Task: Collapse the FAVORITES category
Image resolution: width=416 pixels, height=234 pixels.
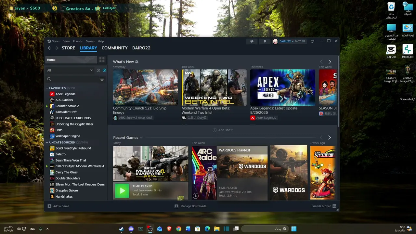Action: tap(47, 88)
